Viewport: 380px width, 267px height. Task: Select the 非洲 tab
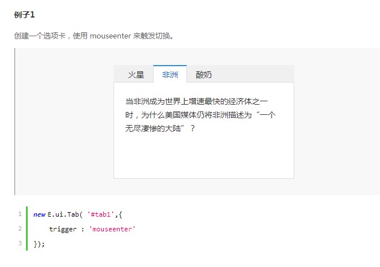[x=170, y=75]
